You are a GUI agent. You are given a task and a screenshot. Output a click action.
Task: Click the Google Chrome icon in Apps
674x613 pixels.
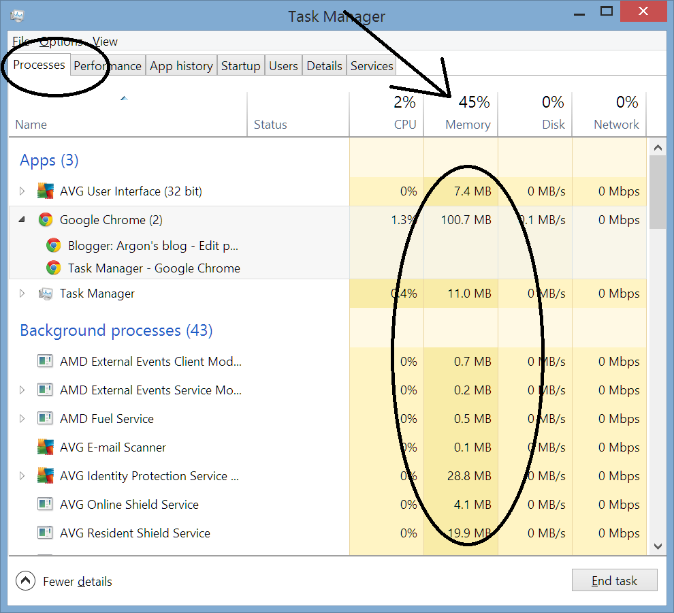coord(45,219)
